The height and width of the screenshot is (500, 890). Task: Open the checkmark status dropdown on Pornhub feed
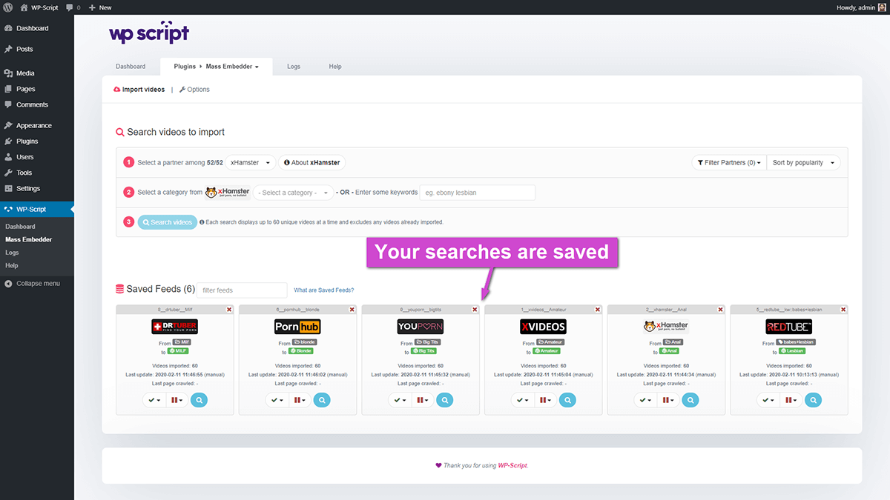tap(277, 400)
